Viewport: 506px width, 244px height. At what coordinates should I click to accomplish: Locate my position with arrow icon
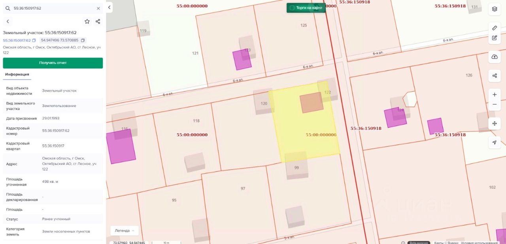pos(494,143)
